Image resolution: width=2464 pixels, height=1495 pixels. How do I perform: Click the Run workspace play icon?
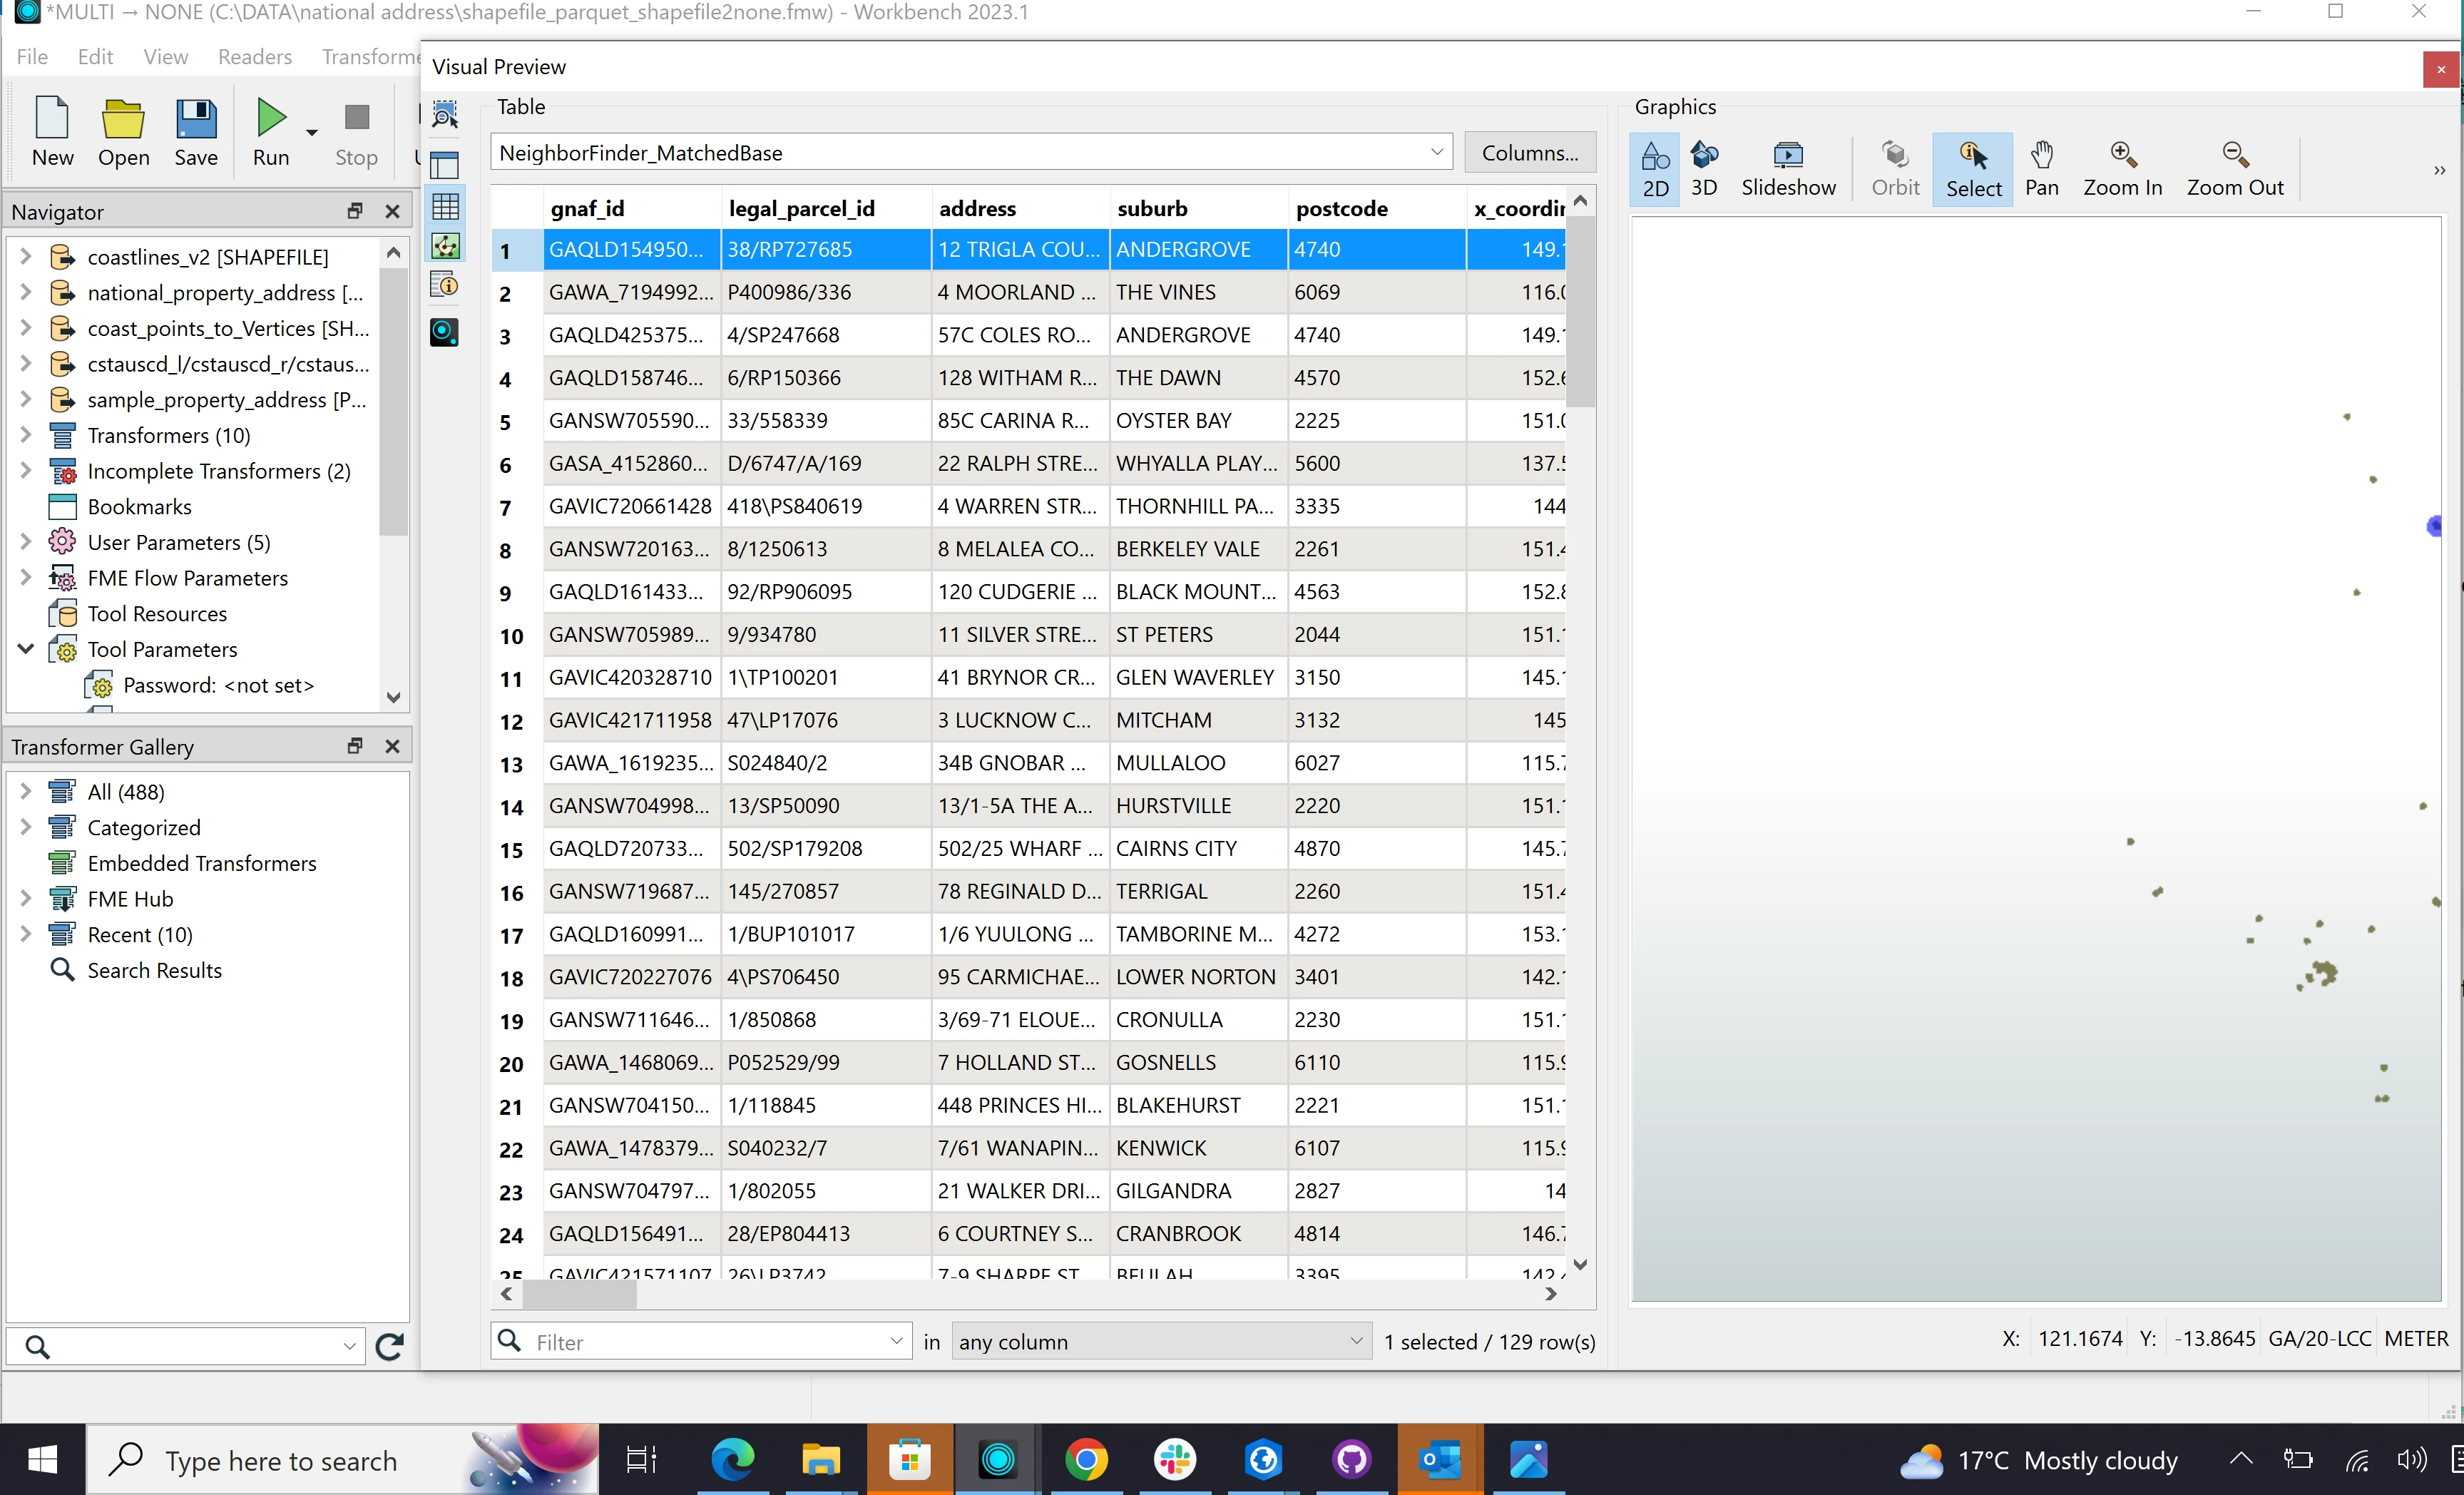270,119
